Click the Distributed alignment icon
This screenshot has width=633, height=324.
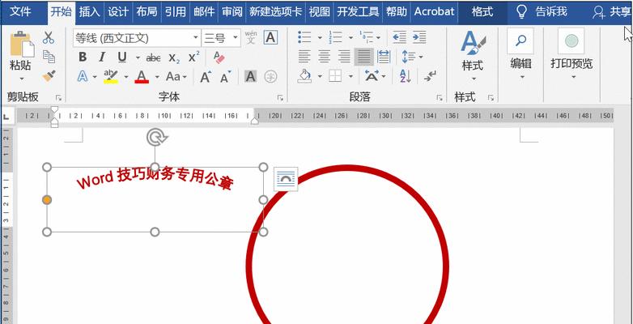384,57
